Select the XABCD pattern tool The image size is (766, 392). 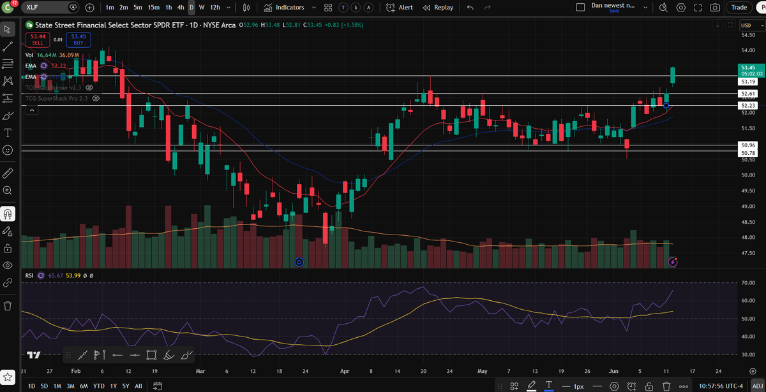[8, 81]
